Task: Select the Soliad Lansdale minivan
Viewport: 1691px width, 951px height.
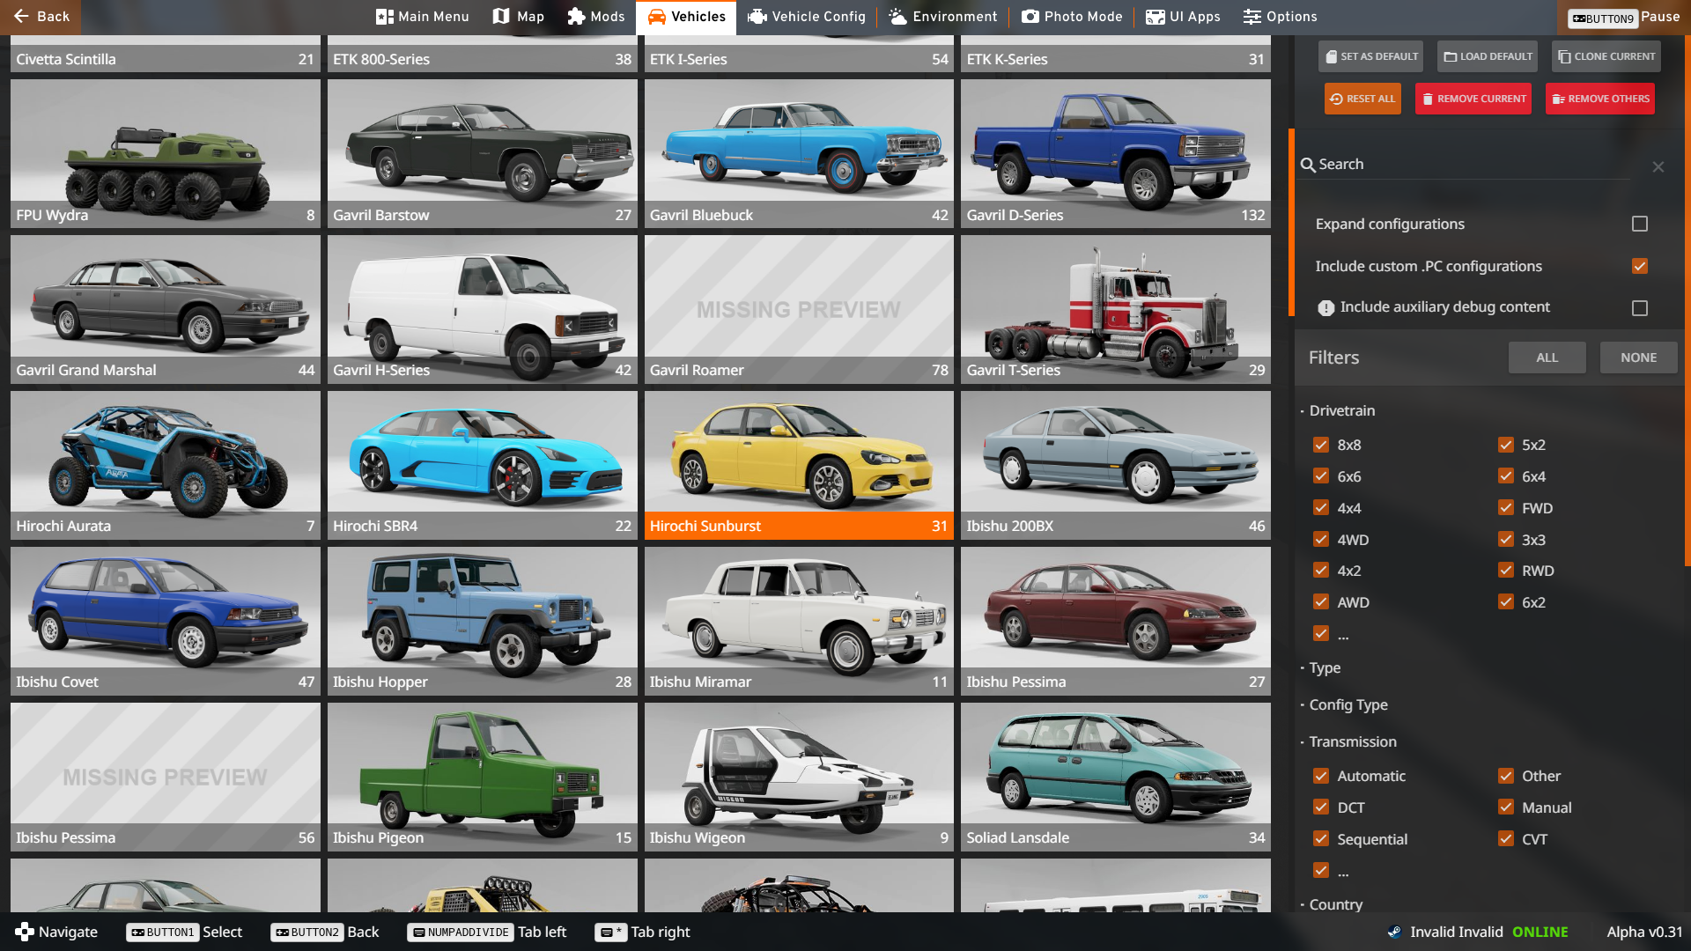Action: coord(1116,777)
